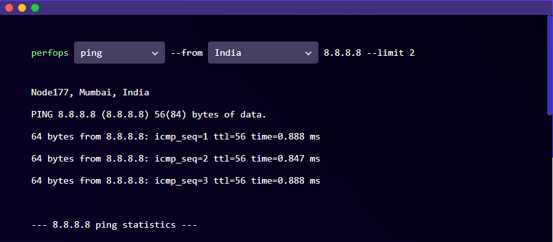Click the vertical scrollbar thumb

[550, 65]
